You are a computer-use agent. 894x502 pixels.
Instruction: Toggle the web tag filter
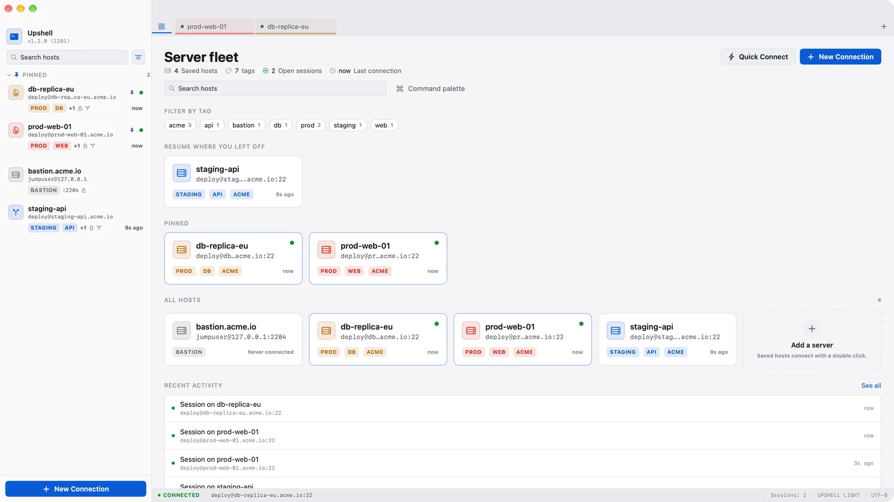click(384, 125)
